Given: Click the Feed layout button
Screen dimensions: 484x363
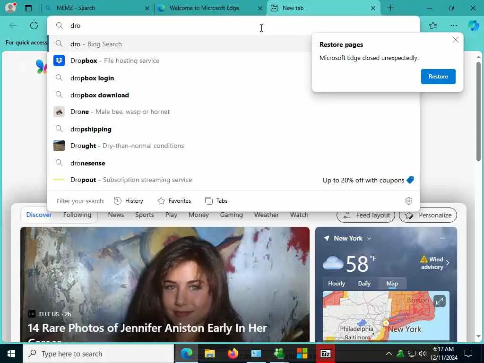Looking at the screenshot, I should (x=366, y=215).
